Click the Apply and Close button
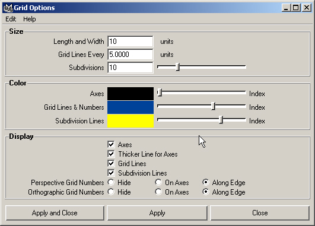This screenshot has width=315, height=226. pyautogui.click(x=55, y=213)
